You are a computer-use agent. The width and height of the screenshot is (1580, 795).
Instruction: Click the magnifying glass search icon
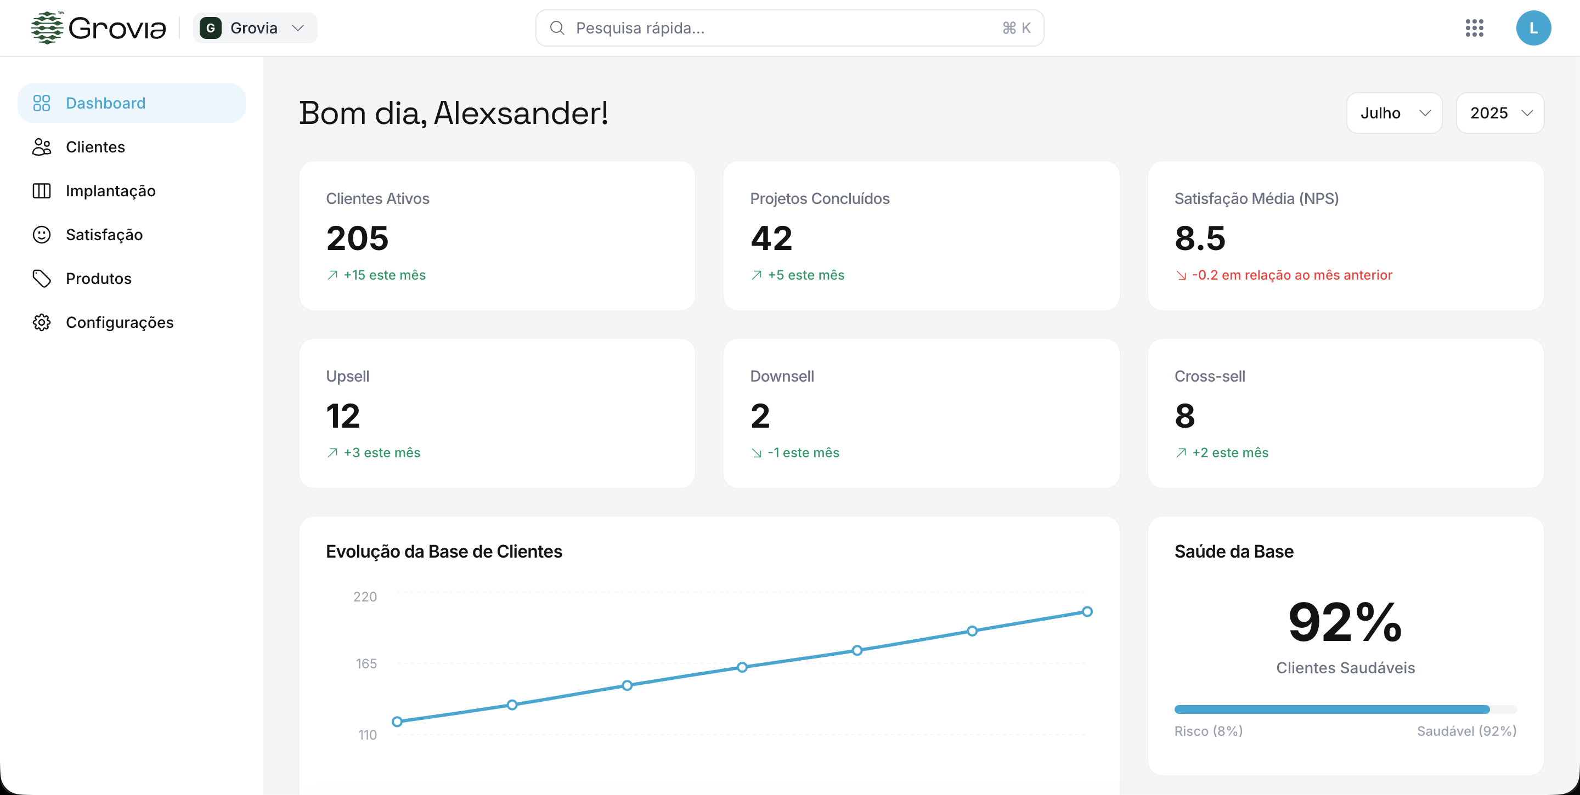[557, 27]
